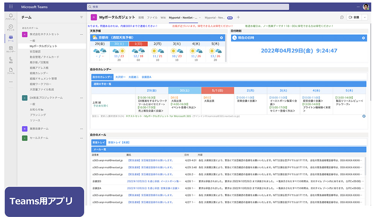The height and width of the screenshot is (217, 376).
Task: Open the 組織ワークフロー channel
Action: [41, 84]
